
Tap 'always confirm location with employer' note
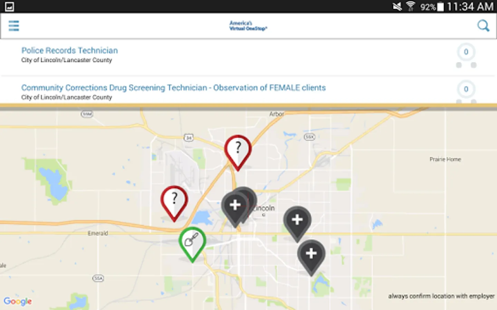[x=441, y=296]
